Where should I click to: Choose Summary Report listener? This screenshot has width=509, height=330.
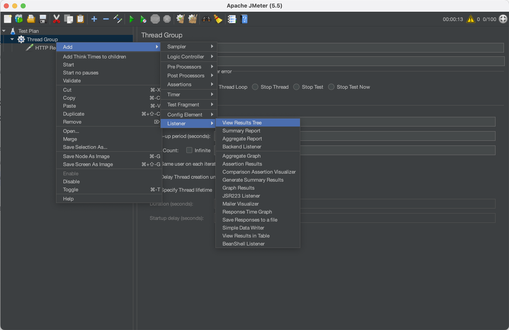pos(258,130)
